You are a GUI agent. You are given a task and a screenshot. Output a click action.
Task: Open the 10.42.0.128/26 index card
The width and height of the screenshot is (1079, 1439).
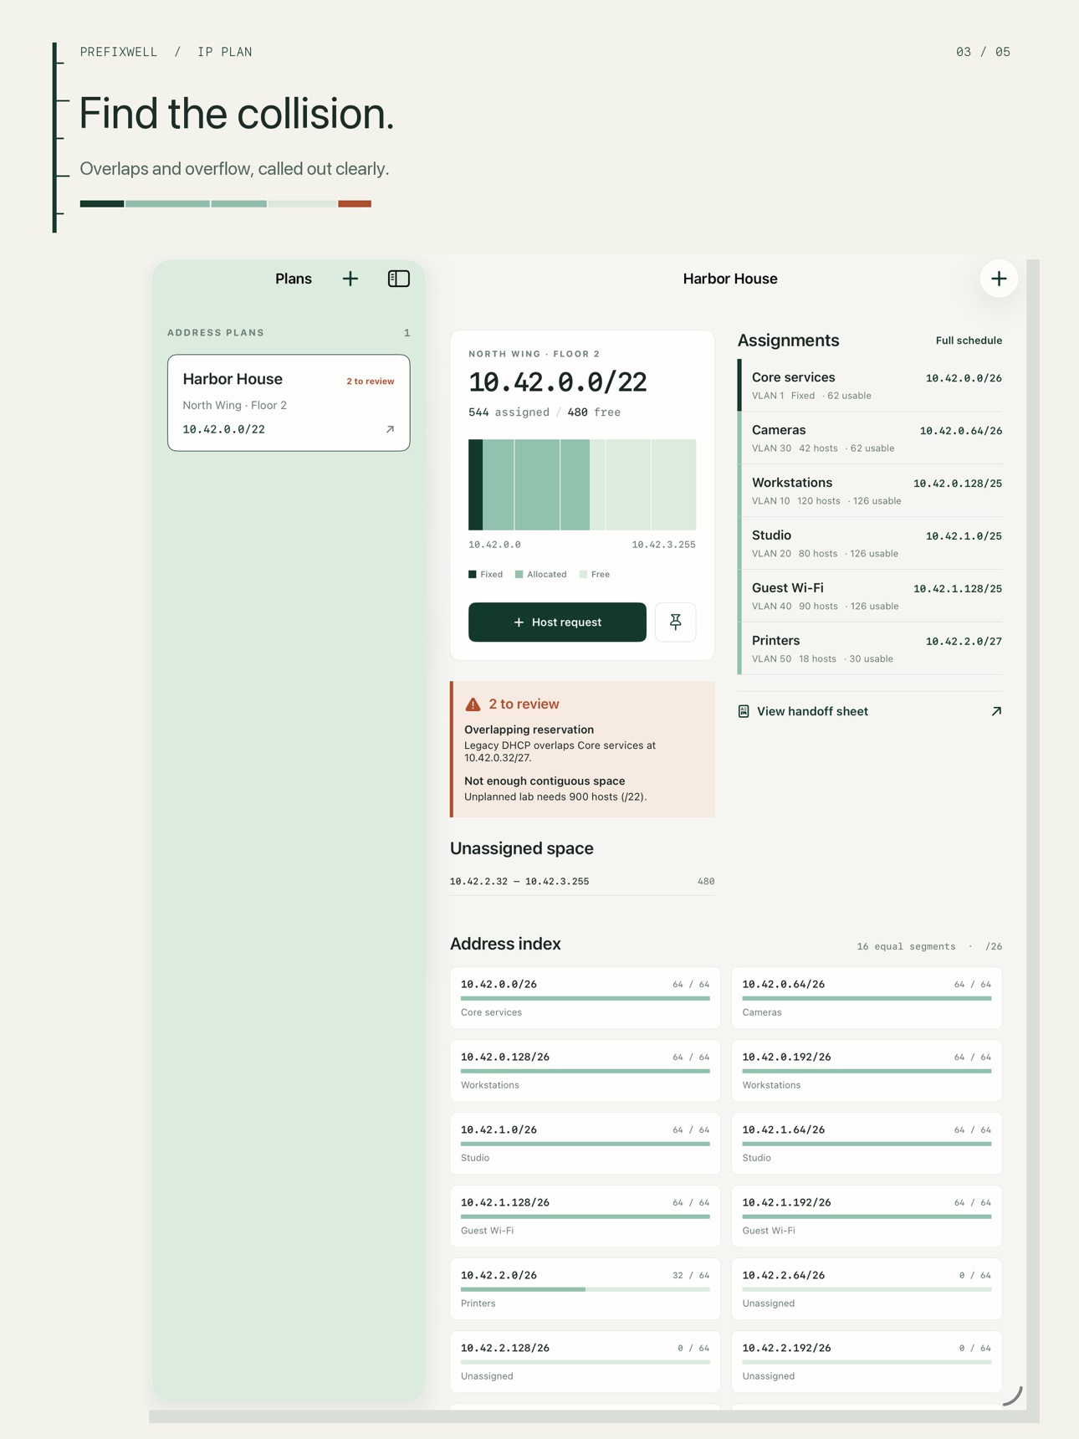(x=585, y=1071)
